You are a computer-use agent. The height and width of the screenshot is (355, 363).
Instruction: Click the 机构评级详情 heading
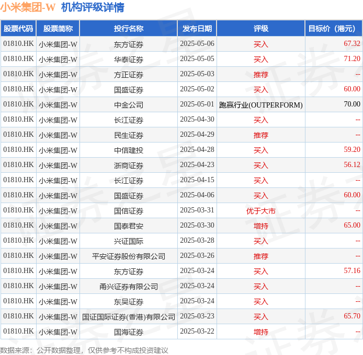[x=93, y=7]
